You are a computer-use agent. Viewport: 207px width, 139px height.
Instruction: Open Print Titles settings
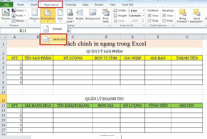click(106, 15)
